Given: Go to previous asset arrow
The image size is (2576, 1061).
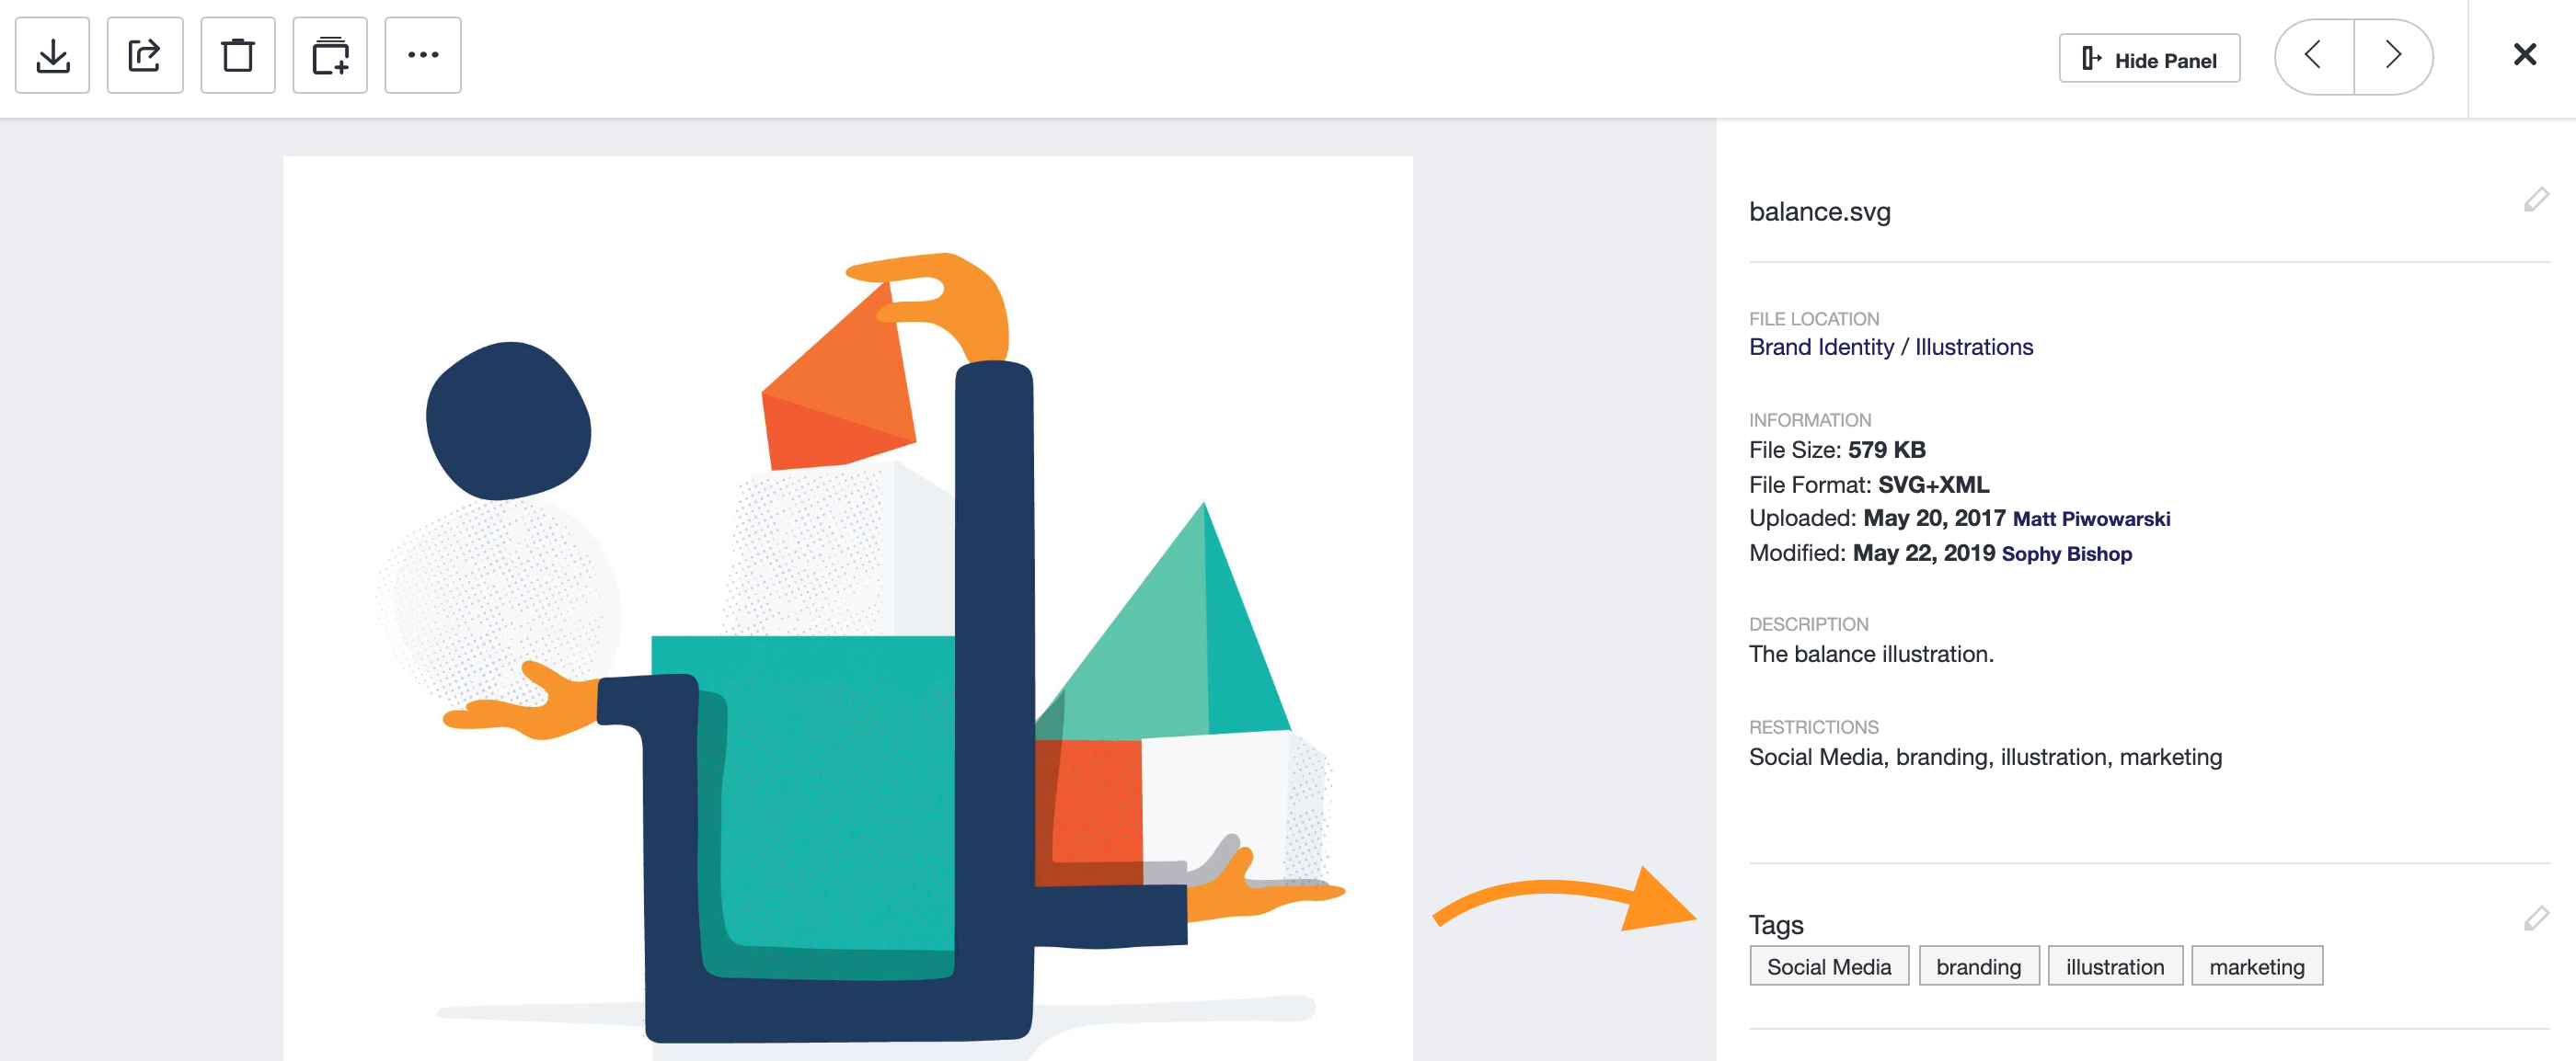Looking at the screenshot, I should click(x=2314, y=57).
